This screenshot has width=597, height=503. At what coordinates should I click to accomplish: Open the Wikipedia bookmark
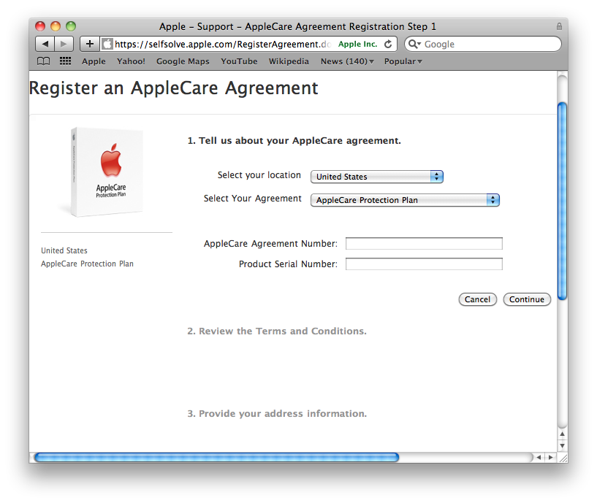tap(289, 61)
